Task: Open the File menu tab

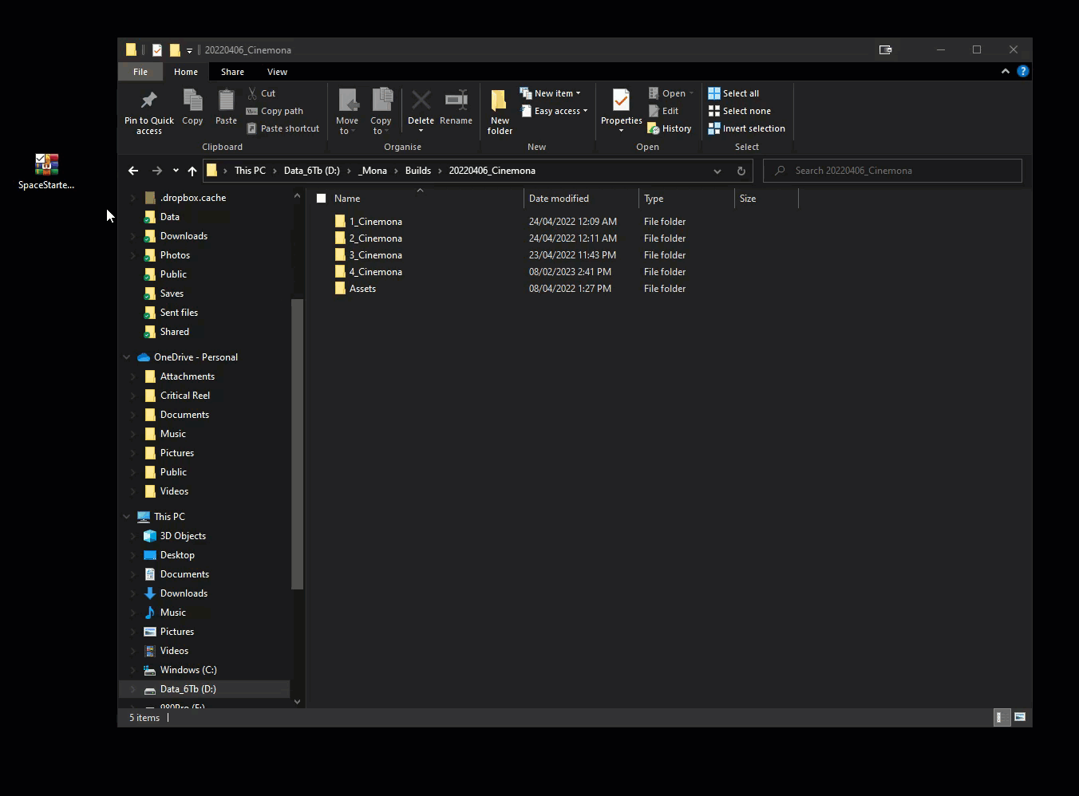Action: (140, 72)
